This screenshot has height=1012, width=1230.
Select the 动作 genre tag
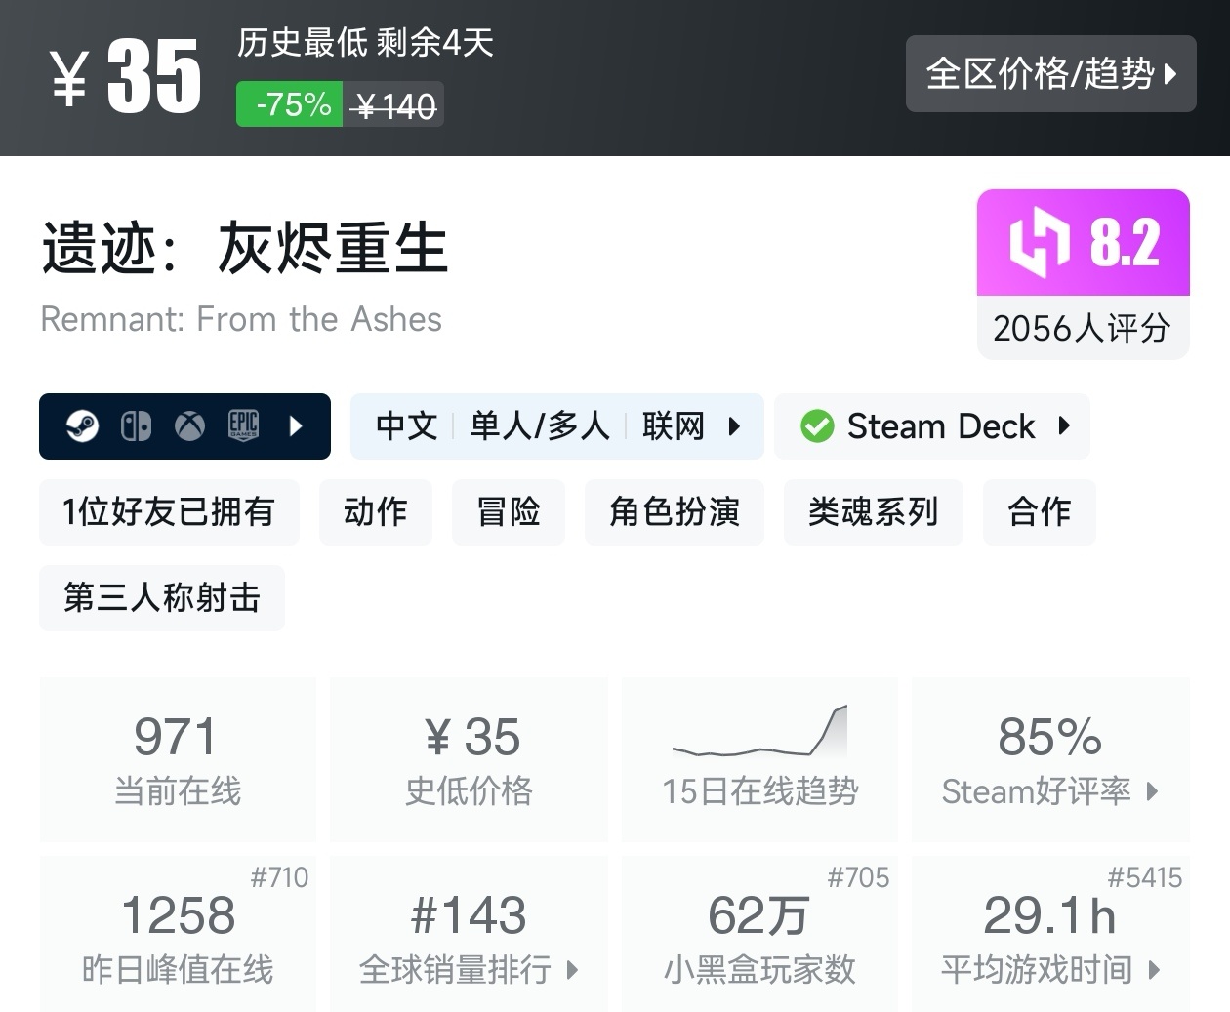[376, 512]
